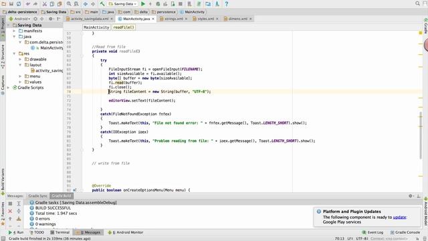This screenshot has width=428, height=241.
Task: Open the Run tool window button
Action: point(16,232)
